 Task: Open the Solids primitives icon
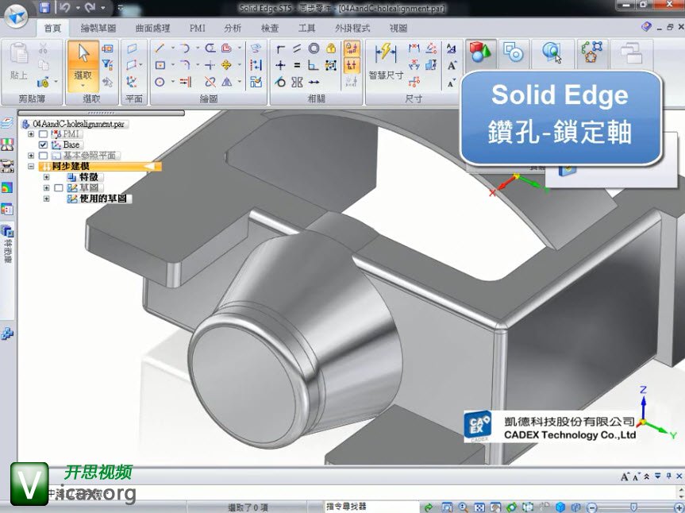coord(480,52)
